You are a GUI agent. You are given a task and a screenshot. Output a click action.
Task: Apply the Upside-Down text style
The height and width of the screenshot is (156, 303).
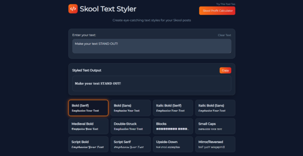point(173,144)
